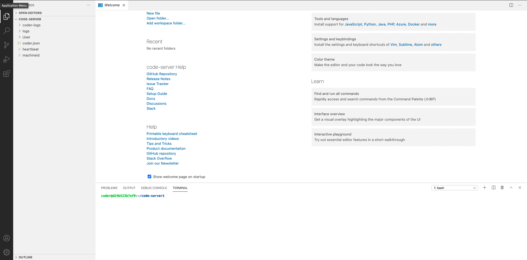Open the Issue Tracker link
Screen dimensions: 527x260
[x=158, y=84]
